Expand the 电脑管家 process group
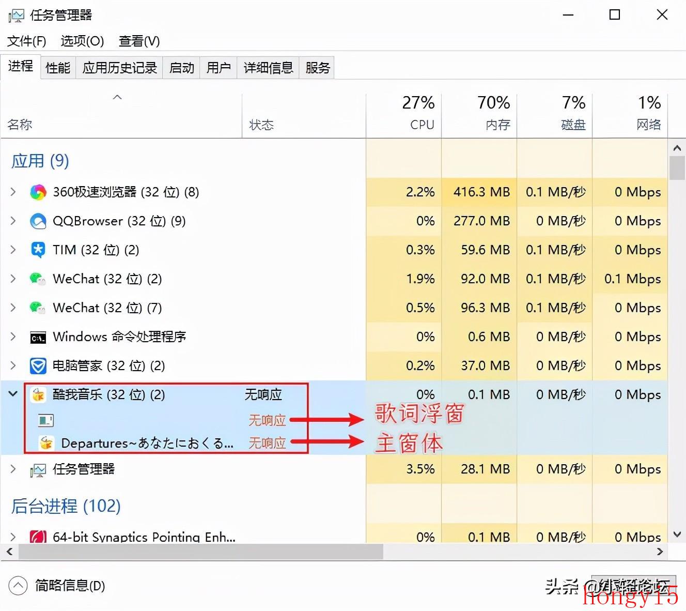 coord(13,366)
